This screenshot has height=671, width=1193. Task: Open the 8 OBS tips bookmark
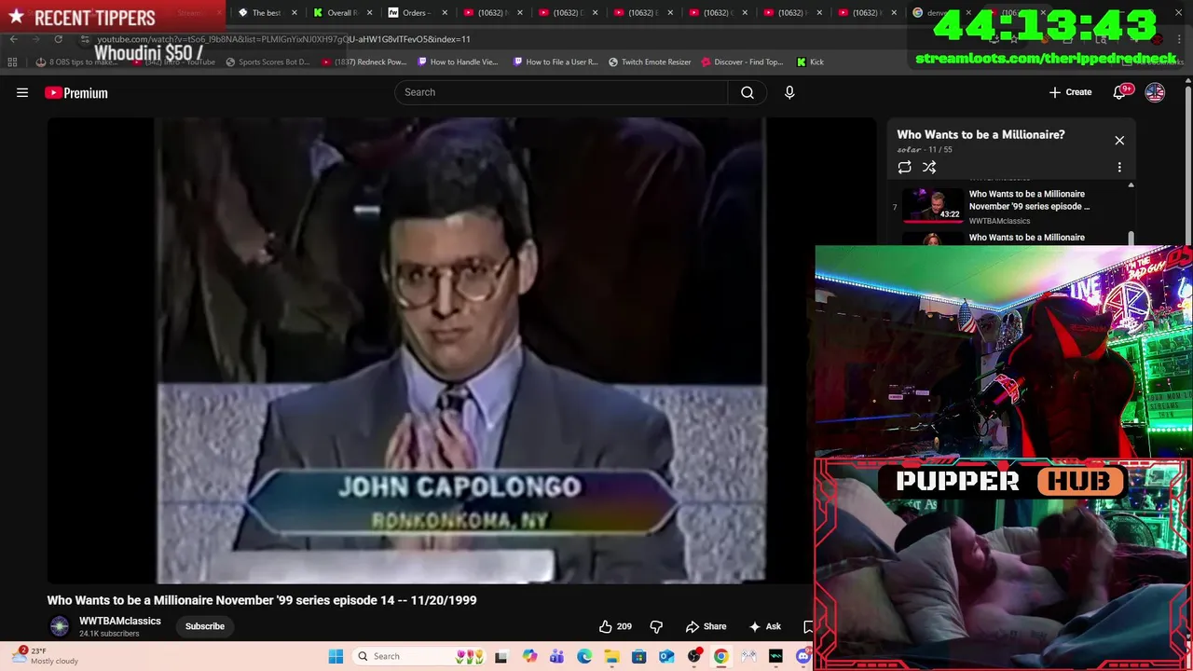tap(77, 62)
